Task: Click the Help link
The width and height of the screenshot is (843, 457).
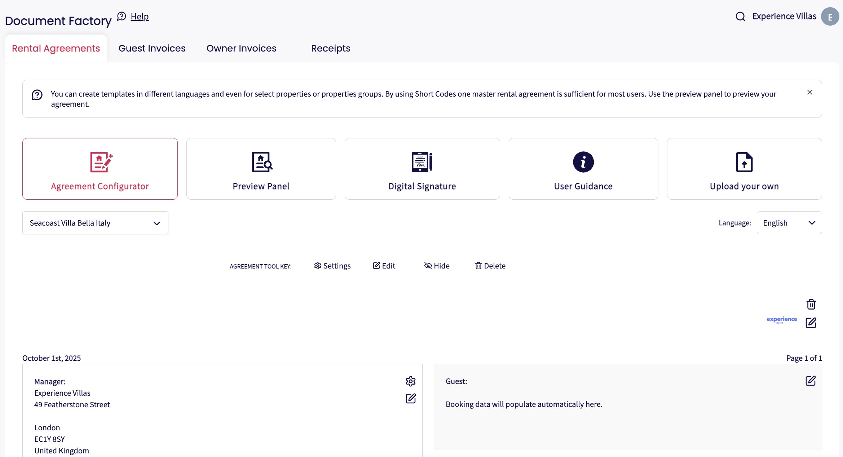Action: pyautogui.click(x=140, y=16)
